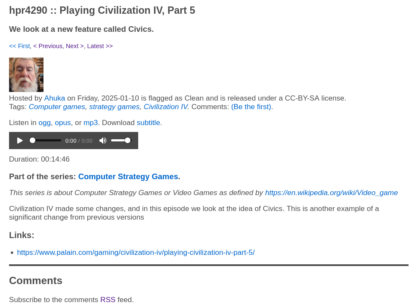
Task: Download the mp3 version
Action: click(x=91, y=122)
